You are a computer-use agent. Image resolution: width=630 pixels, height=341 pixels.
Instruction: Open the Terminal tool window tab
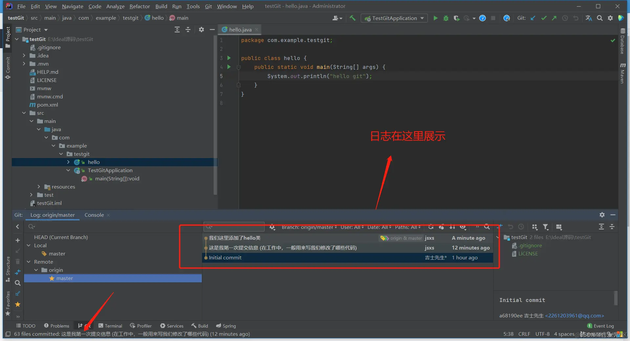coord(110,326)
